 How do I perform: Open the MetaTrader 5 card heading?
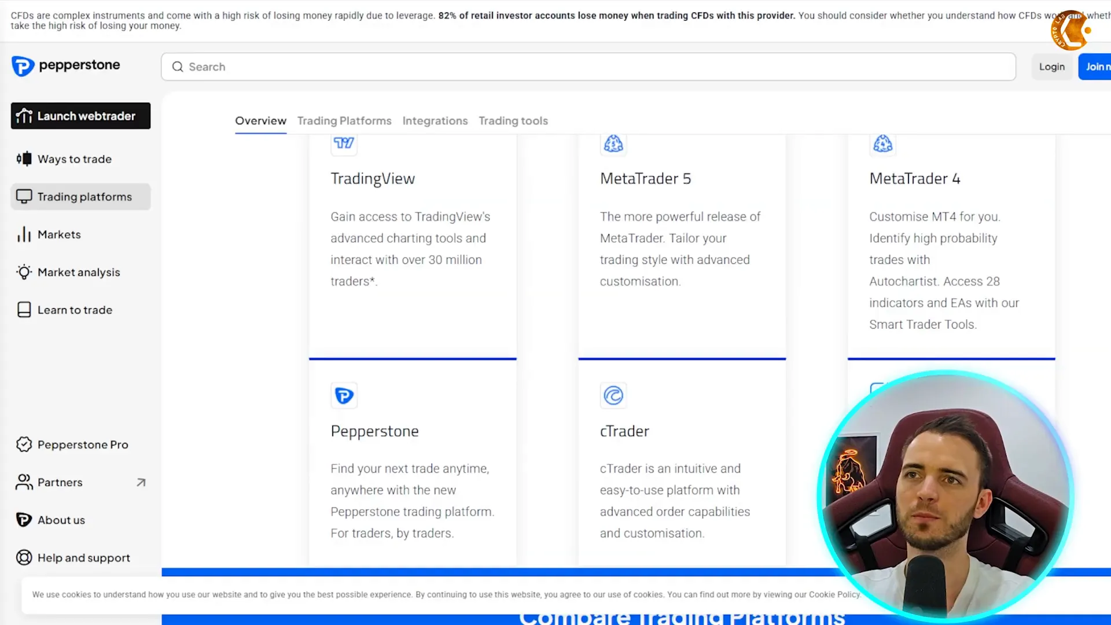pyautogui.click(x=645, y=178)
